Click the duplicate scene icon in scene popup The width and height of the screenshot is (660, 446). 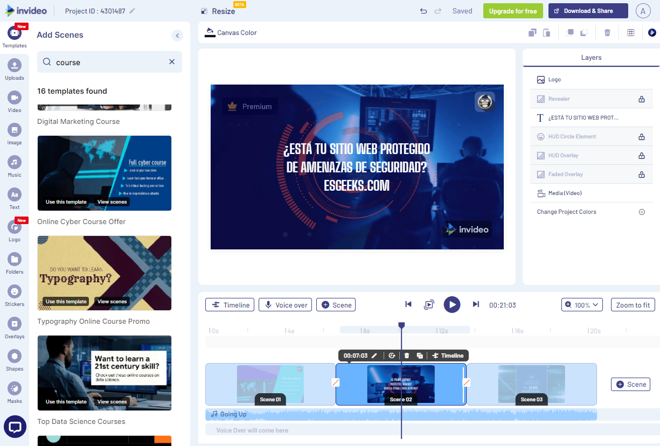pyautogui.click(x=420, y=355)
